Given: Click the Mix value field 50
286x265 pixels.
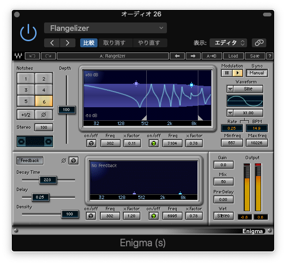Looking at the screenshot, I should point(224,182).
